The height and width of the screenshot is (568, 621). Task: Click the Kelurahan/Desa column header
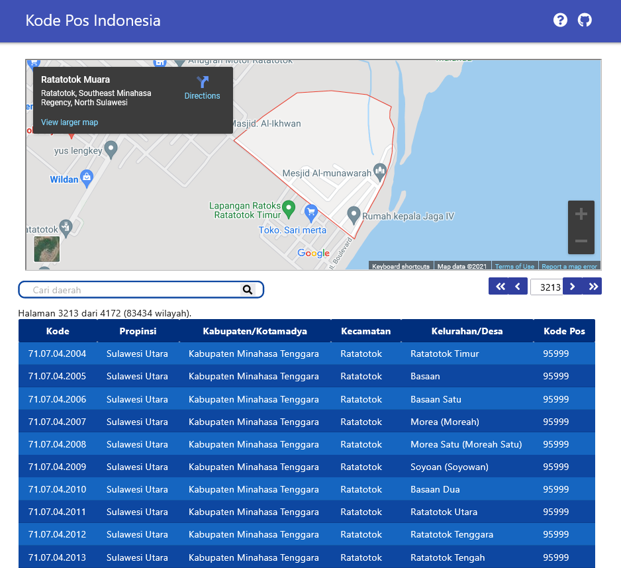pos(467,331)
